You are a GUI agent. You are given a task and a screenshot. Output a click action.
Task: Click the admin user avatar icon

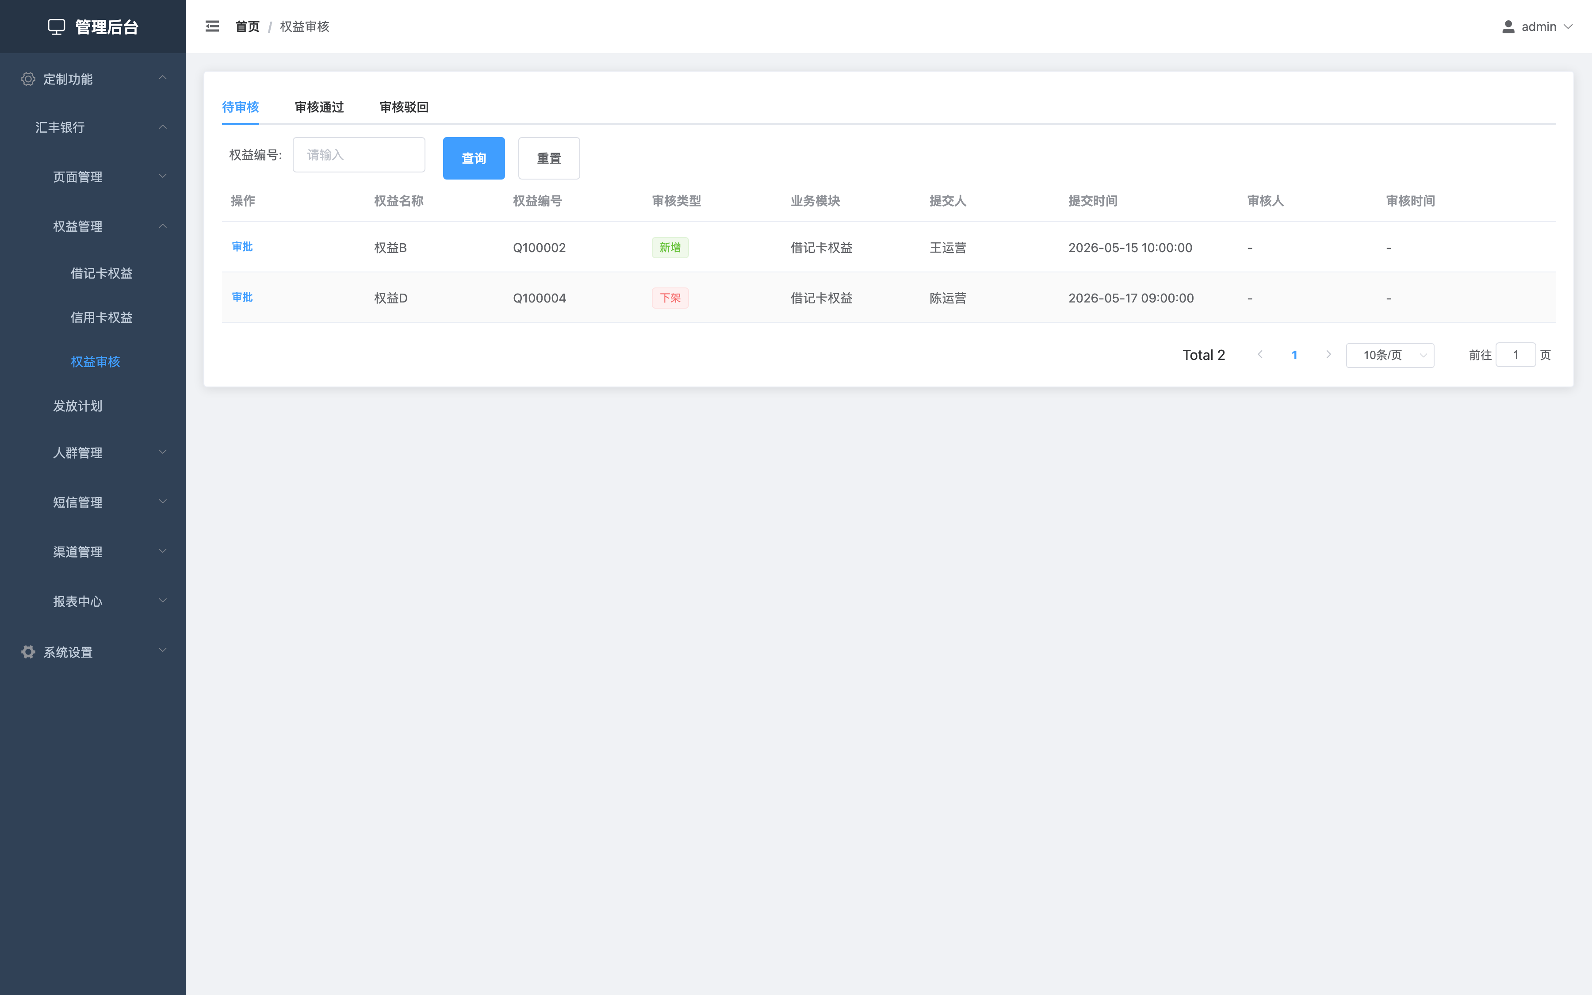[1508, 27]
